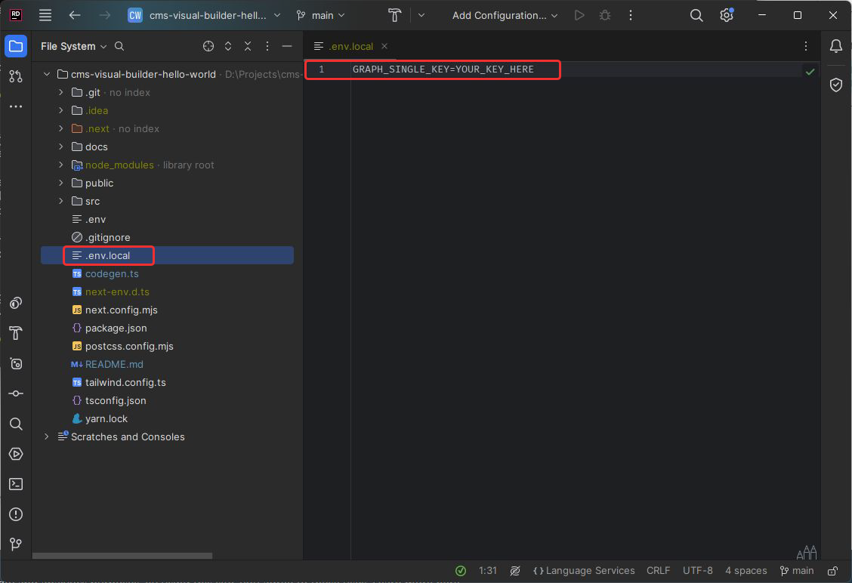Open the Terminal tool window
Screen dimensions: 852x583
point(16,483)
